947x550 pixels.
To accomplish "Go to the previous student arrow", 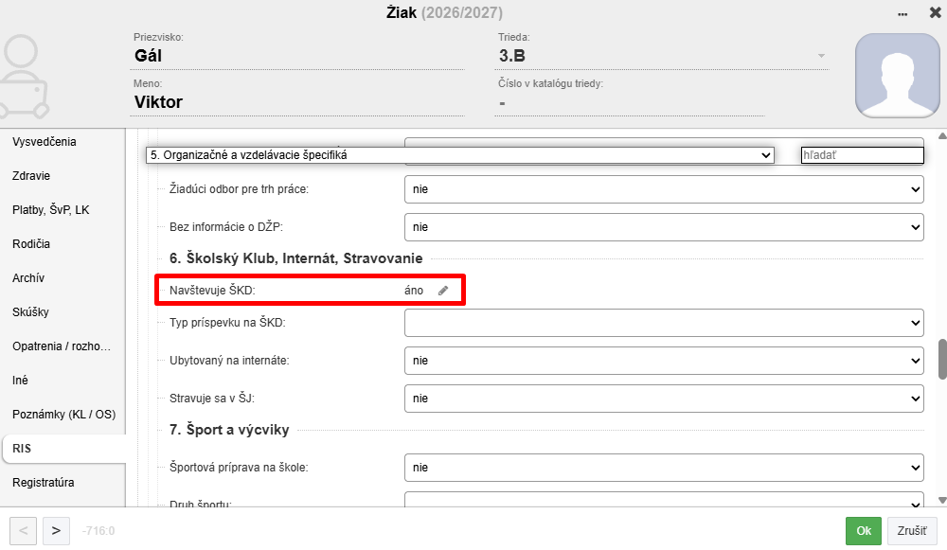I will (23, 531).
